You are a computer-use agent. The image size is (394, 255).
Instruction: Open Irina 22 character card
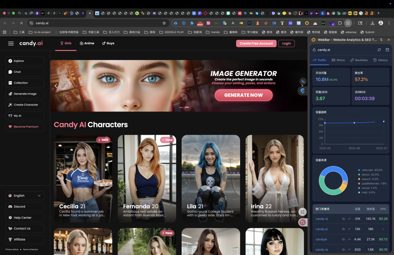coord(275,179)
